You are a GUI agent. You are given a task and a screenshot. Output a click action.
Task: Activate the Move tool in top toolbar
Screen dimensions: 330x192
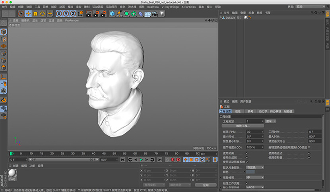(28, 14)
